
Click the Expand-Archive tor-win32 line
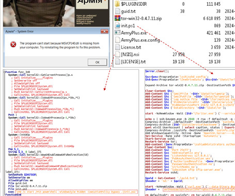coord(190,85)
